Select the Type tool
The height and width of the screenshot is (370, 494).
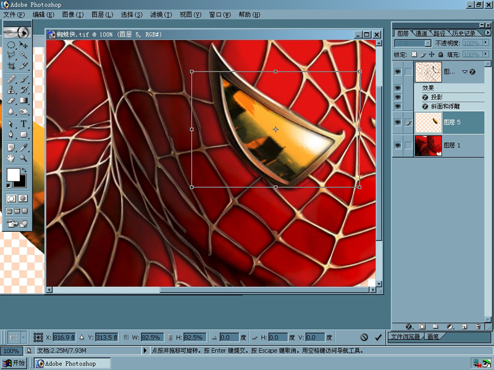(23, 124)
